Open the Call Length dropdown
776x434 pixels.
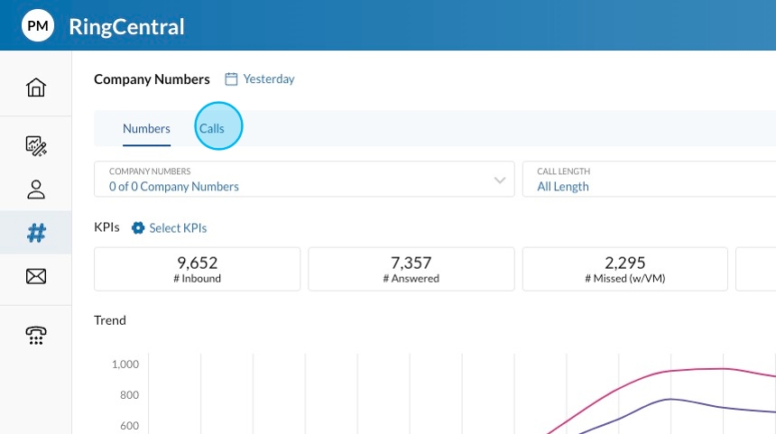[x=650, y=180]
